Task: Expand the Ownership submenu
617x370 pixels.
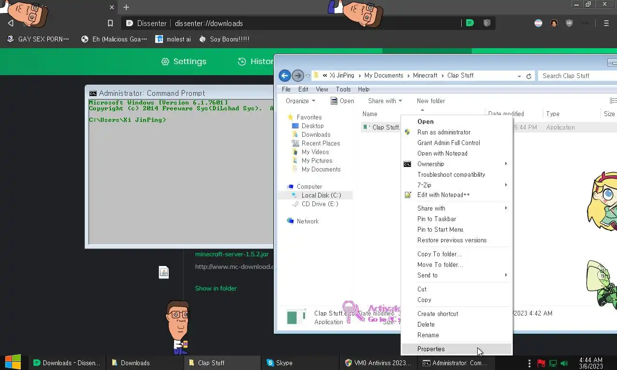Action: click(x=456, y=164)
